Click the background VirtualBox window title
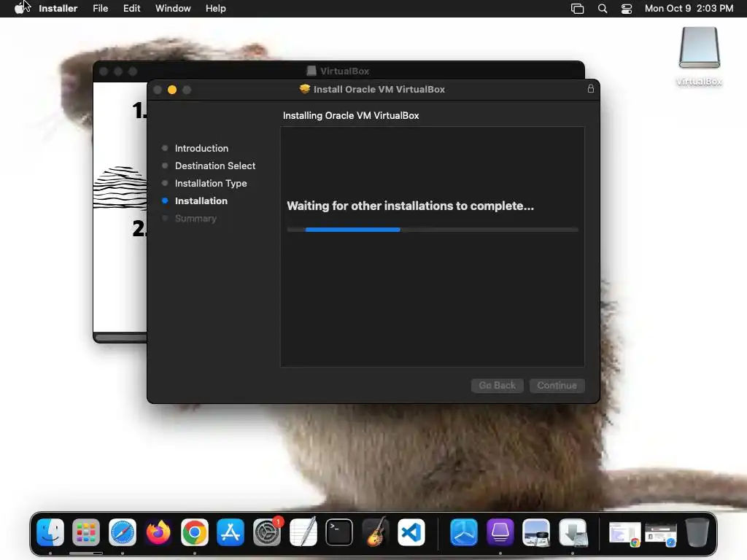747x560 pixels. point(344,71)
